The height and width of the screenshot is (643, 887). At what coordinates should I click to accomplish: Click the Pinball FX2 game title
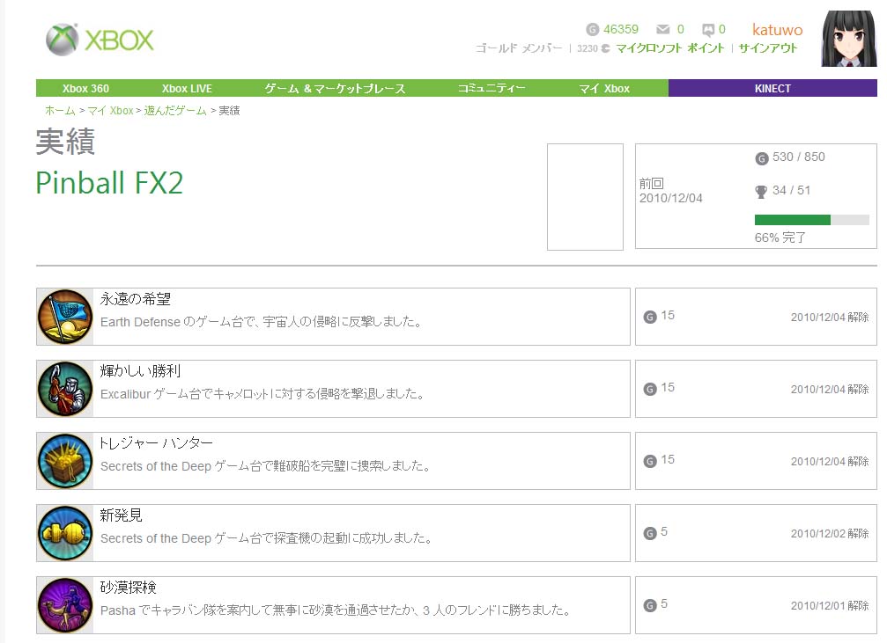(x=109, y=183)
